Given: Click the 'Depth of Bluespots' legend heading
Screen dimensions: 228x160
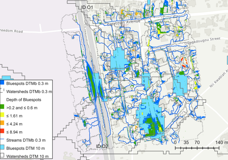Looking at the screenshot, I should (x=24, y=100).
